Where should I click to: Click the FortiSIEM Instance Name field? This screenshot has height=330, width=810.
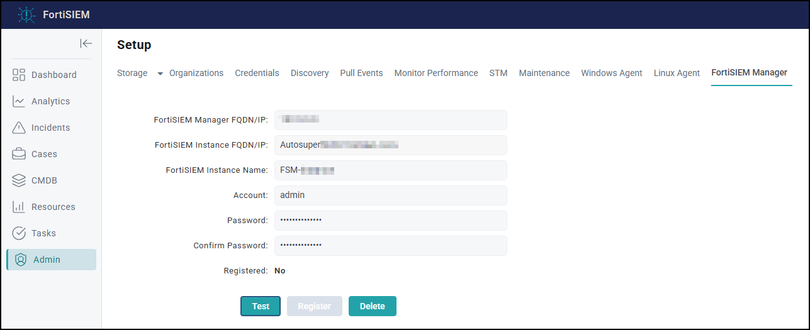[390, 170]
